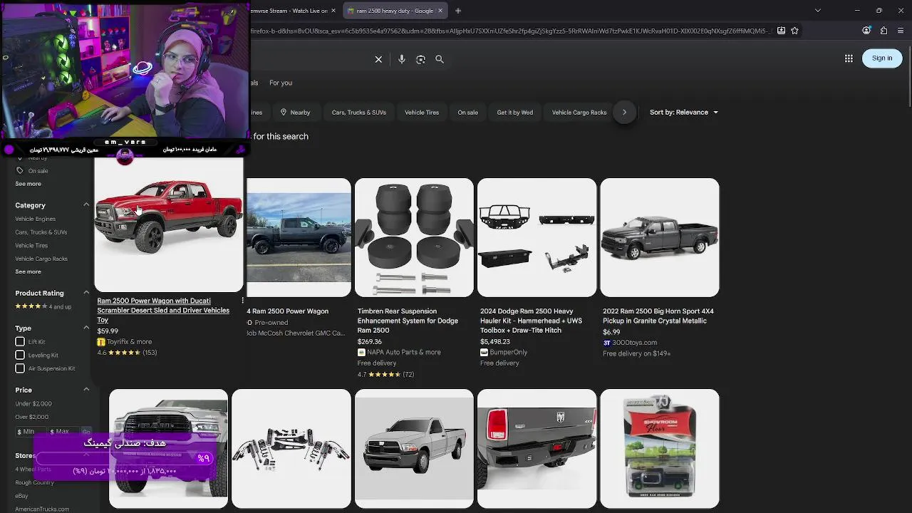Click the BumperOnly store icon
This screenshot has width=912, height=513.
(x=484, y=352)
